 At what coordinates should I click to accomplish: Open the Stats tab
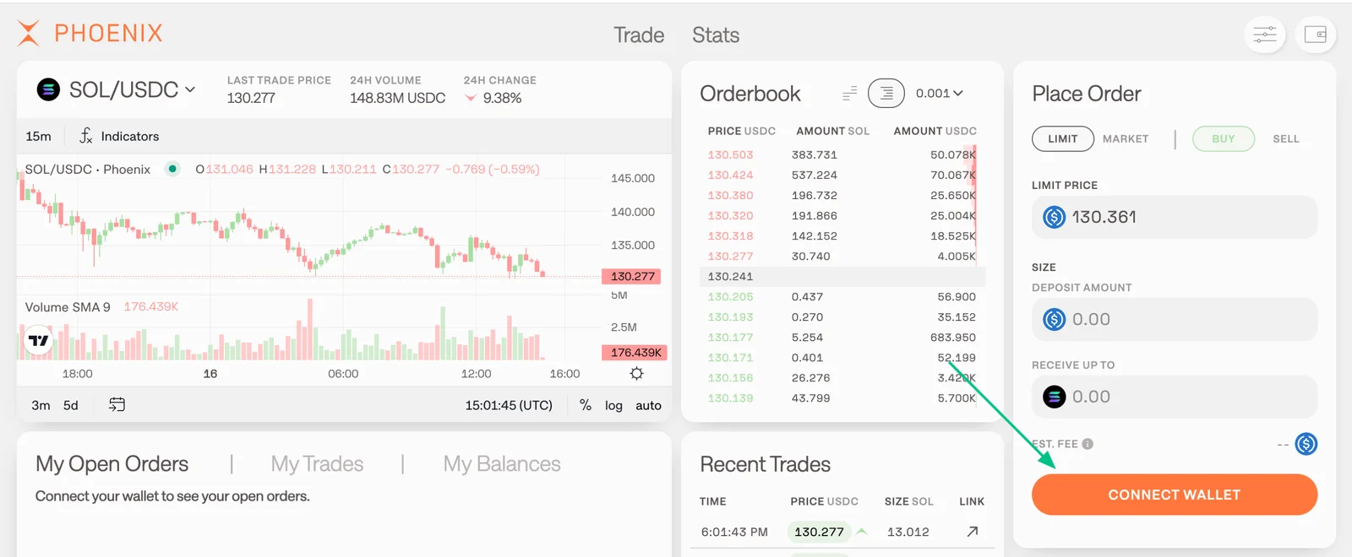[716, 35]
